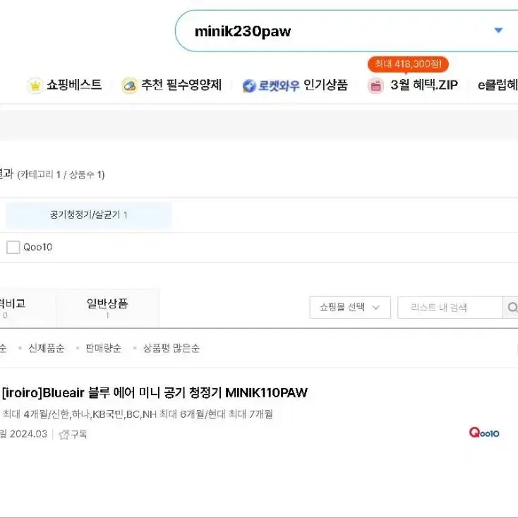518x518 pixels.
Task: Select 공기청정기/살균기 category filter
Action: [x=88, y=215]
